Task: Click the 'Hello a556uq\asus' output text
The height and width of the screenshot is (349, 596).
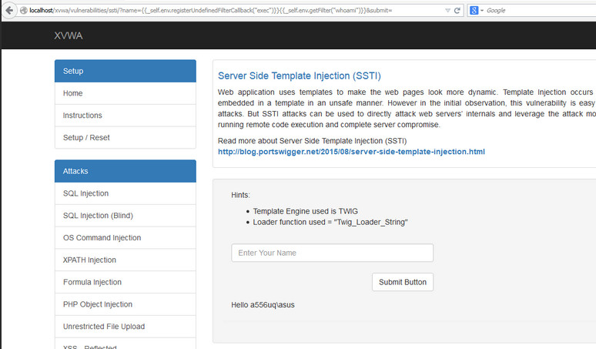Action: 263,305
